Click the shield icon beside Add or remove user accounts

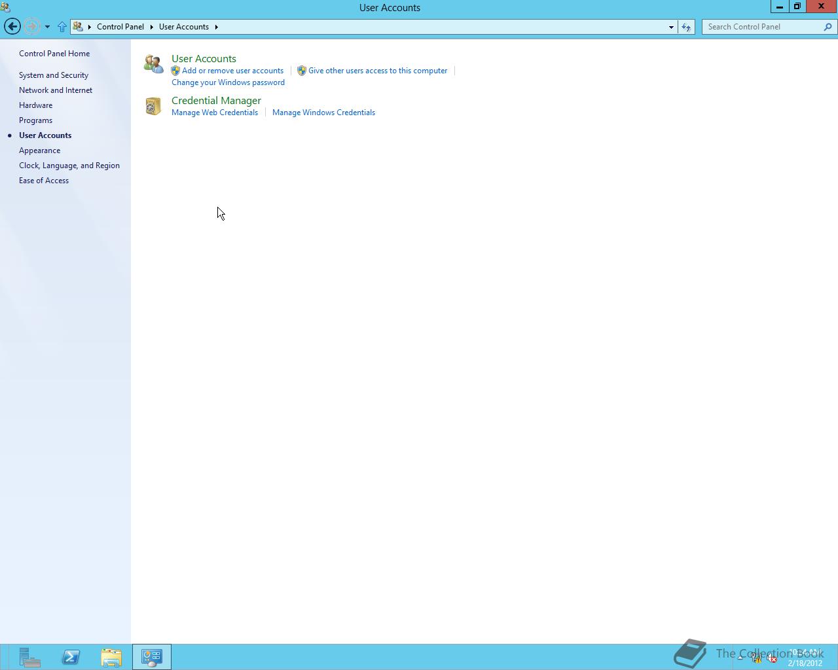tap(175, 71)
